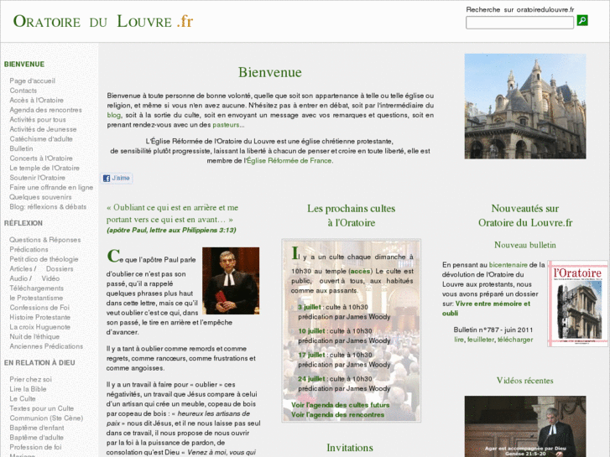Open Catéchisme d'adulte page
The image size is (610, 457).
41,139
